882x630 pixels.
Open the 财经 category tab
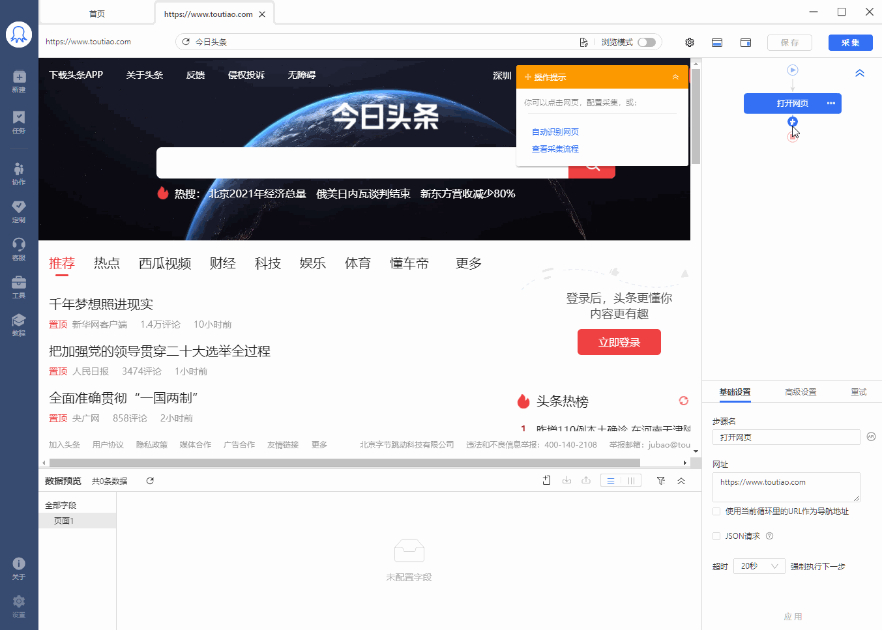[223, 263]
